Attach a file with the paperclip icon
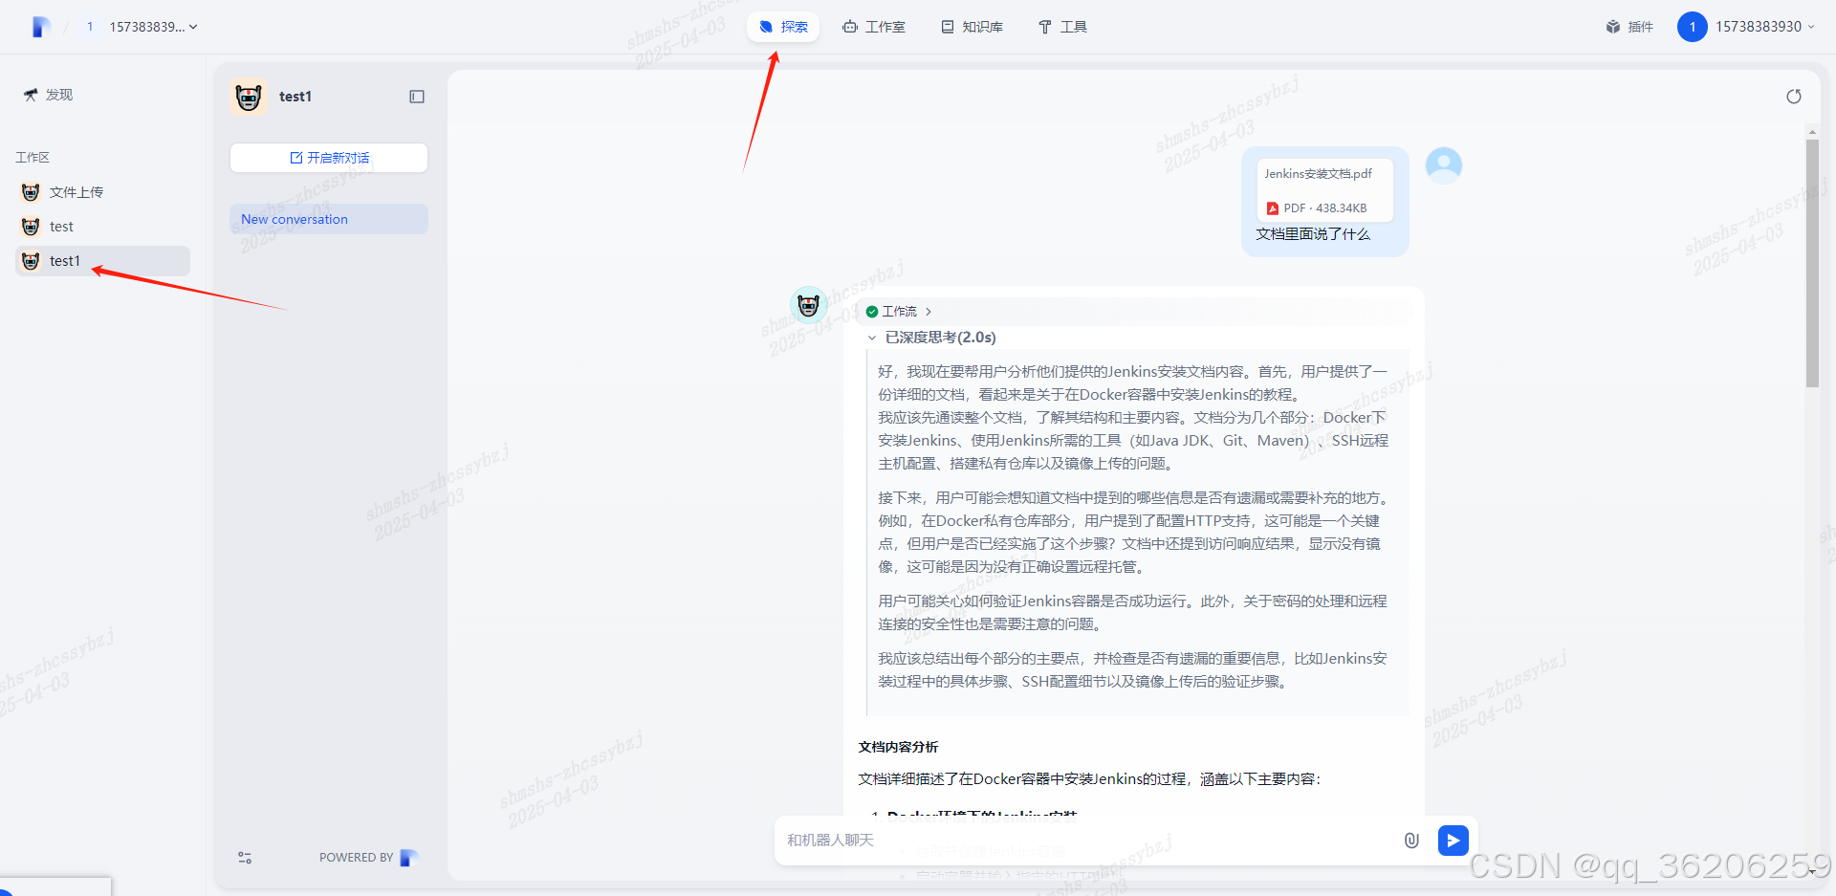 [1411, 841]
